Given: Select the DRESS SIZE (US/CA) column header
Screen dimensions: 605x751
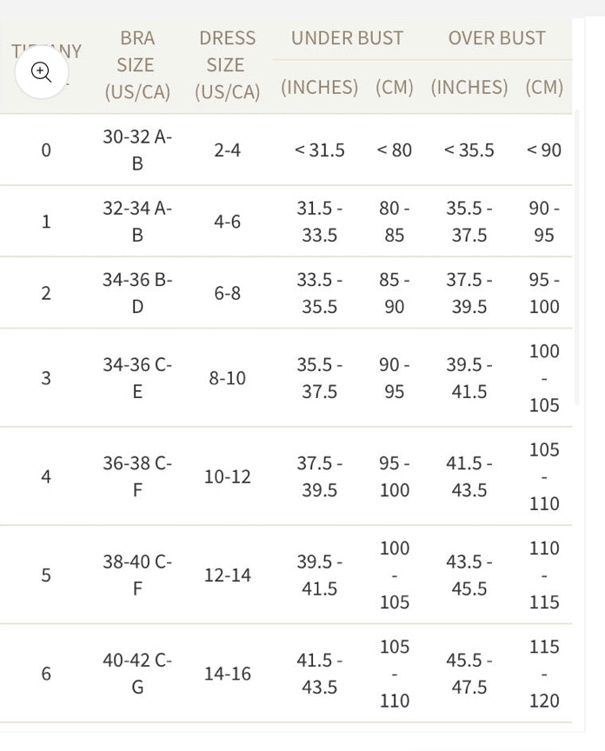Looking at the screenshot, I should (227, 65).
